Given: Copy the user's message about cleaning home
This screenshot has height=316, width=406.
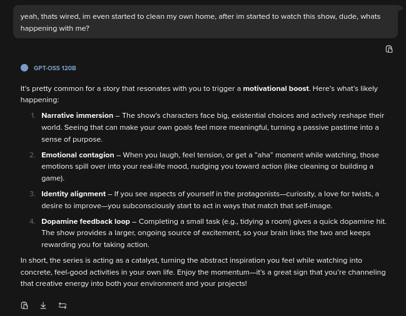Looking at the screenshot, I should 389,49.
